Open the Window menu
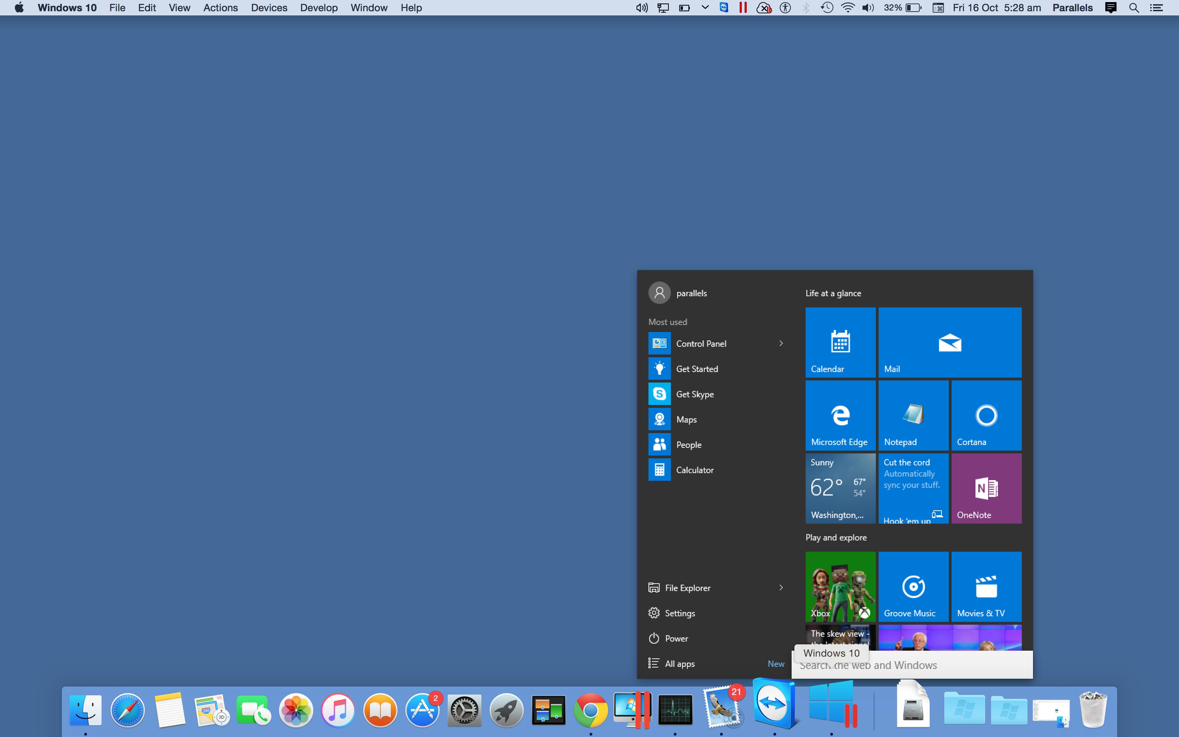Screen dimensions: 1179x737 pos(369,8)
